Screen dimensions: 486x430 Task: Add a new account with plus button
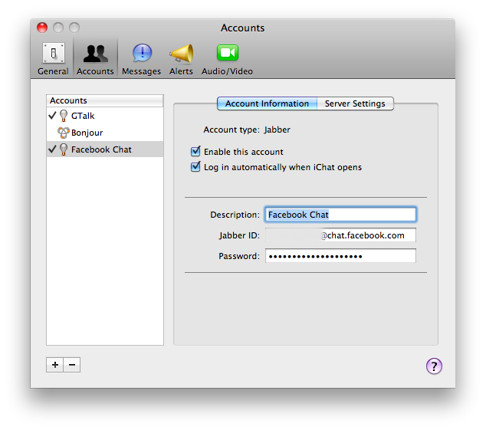coord(54,365)
